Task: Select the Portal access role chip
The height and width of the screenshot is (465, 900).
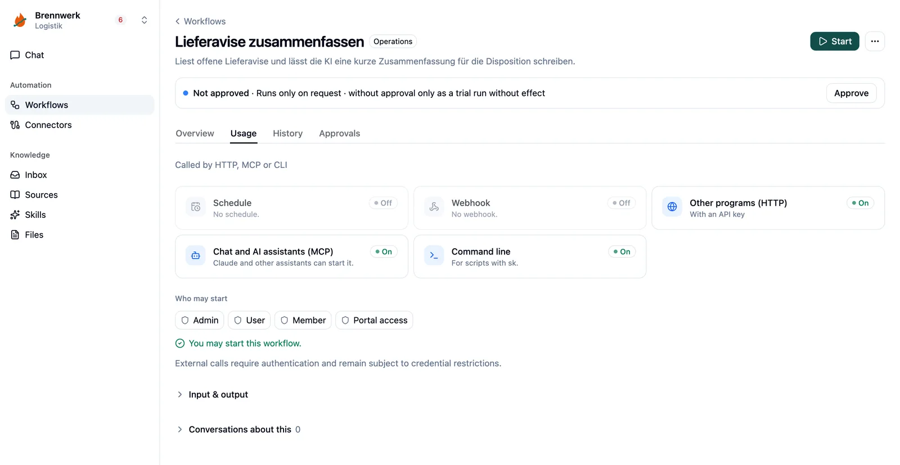Action: pos(375,320)
